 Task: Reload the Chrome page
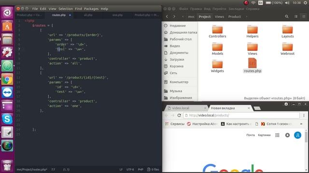tap(179, 115)
